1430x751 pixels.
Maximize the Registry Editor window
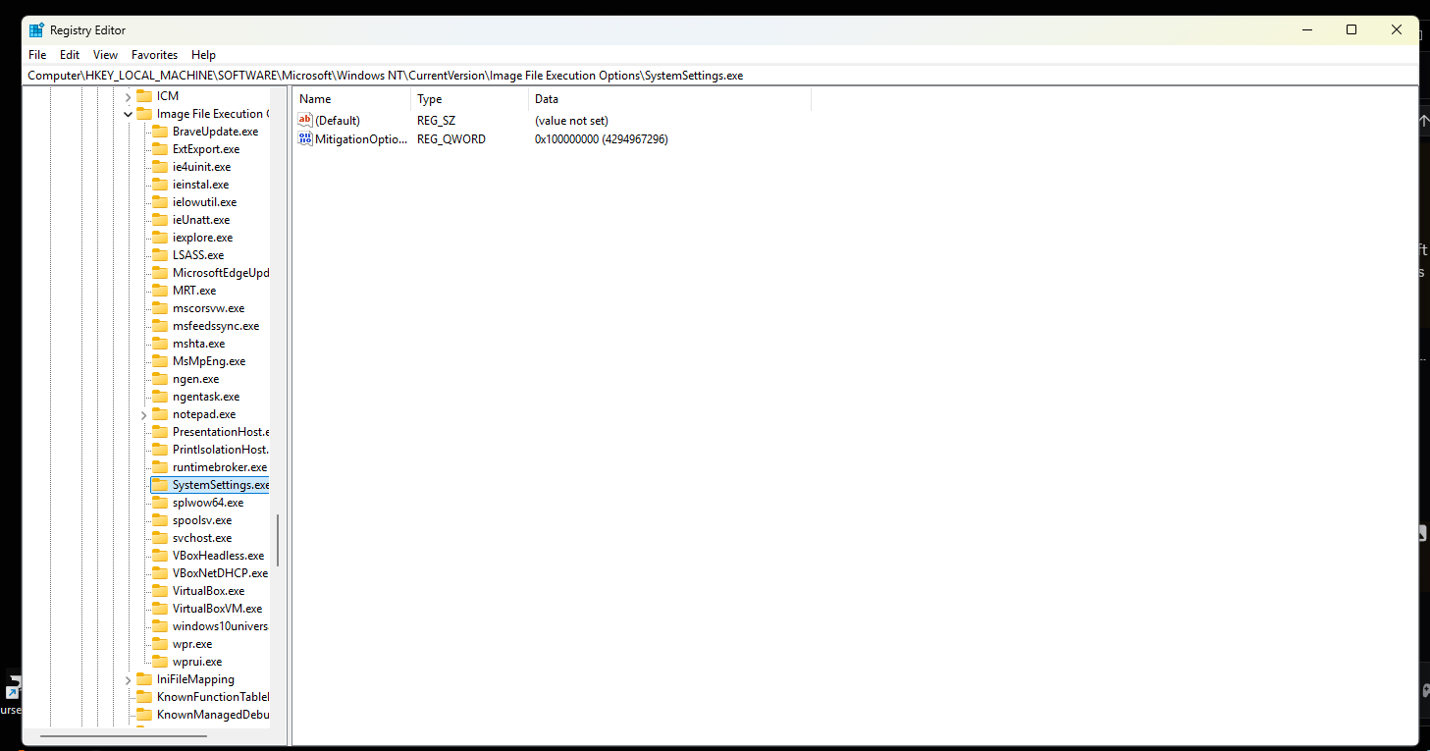click(x=1351, y=29)
